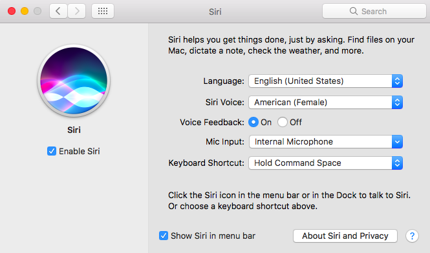
Task: Focus the Search input field
Action: [374, 11]
